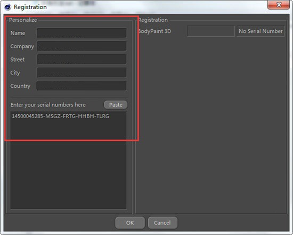Click the Registration window title text
The width and height of the screenshot is (293, 235).
30,7
